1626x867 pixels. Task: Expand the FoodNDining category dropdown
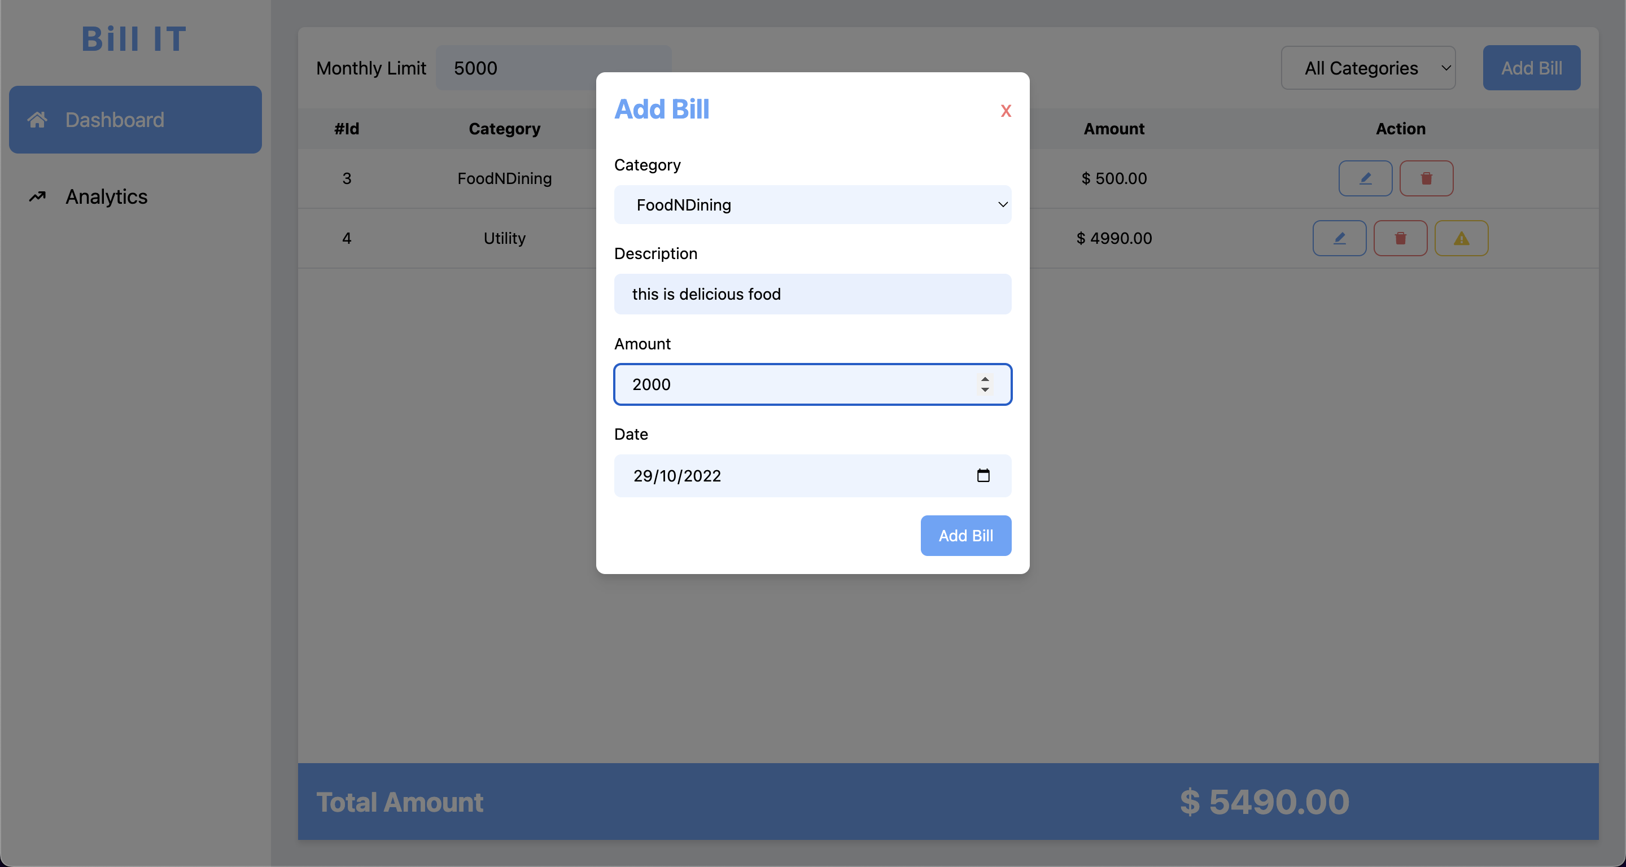[x=812, y=205]
